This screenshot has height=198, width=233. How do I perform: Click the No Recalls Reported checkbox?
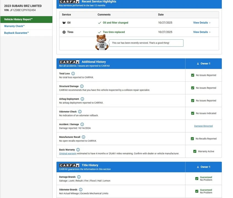click(192, 139)
